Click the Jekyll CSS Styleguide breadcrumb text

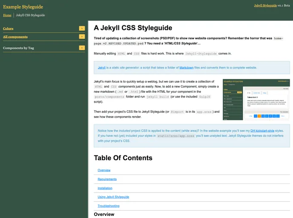pyautogui.click(x=31, y=15)
